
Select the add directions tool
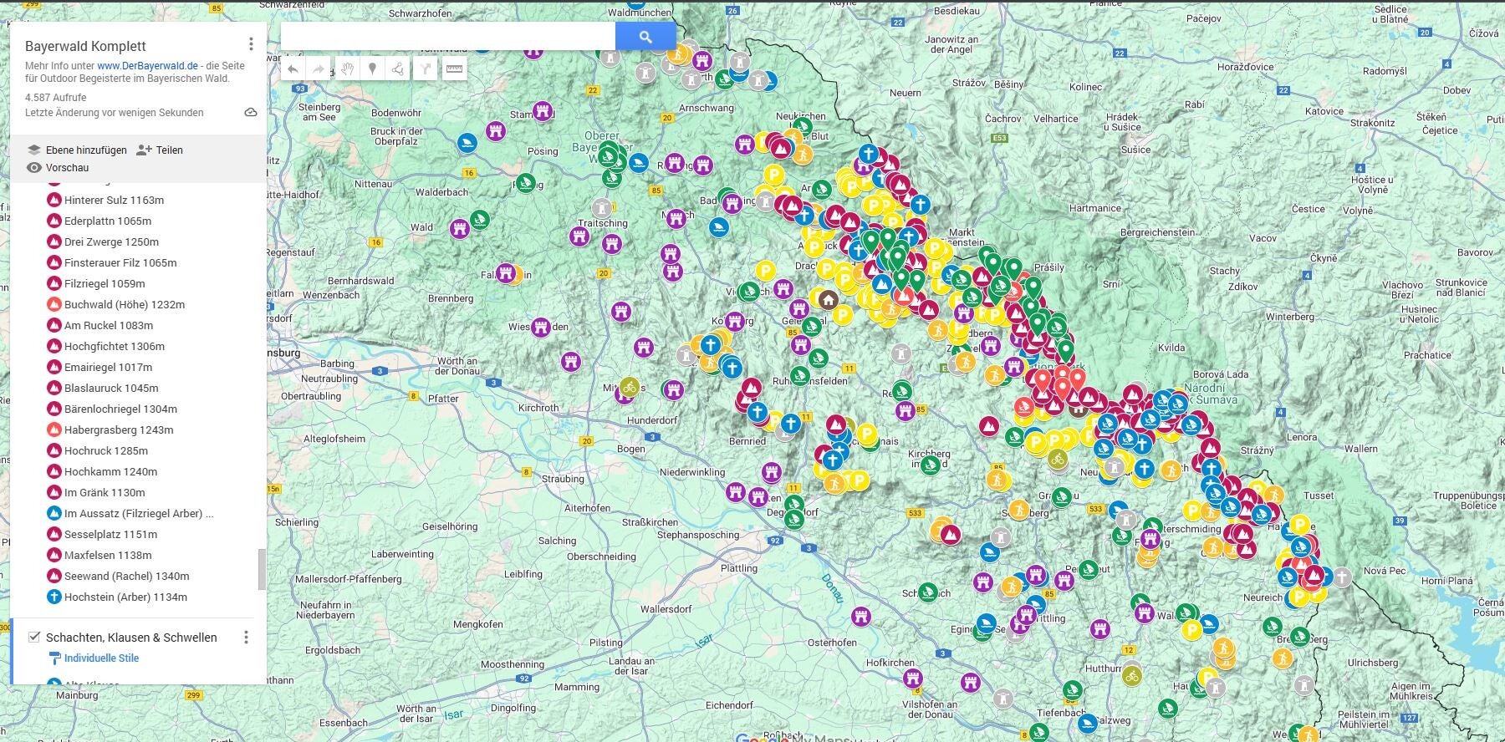coord(426,69)
